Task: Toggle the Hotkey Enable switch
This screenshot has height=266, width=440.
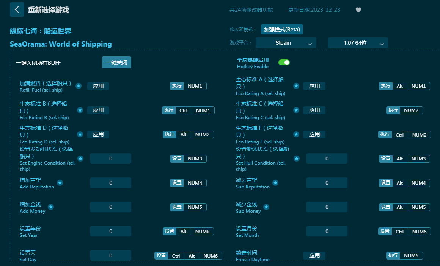Action: coord(284,62)
